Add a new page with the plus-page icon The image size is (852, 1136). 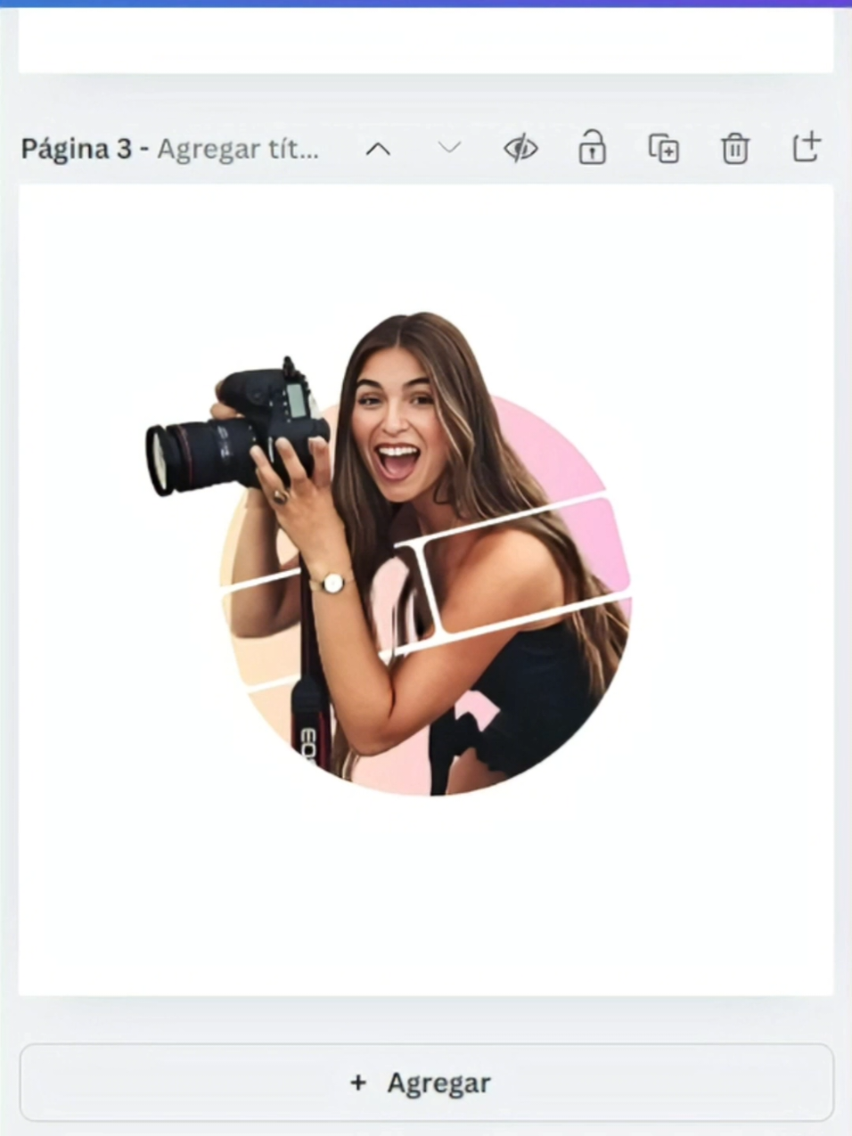[806, 147]
